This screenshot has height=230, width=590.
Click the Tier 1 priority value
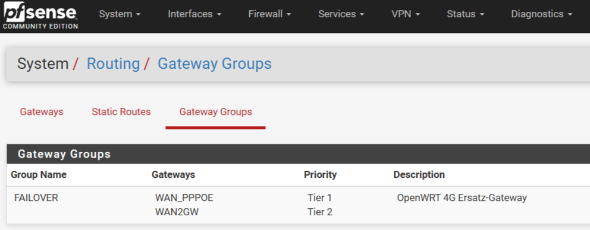point(320,198)
